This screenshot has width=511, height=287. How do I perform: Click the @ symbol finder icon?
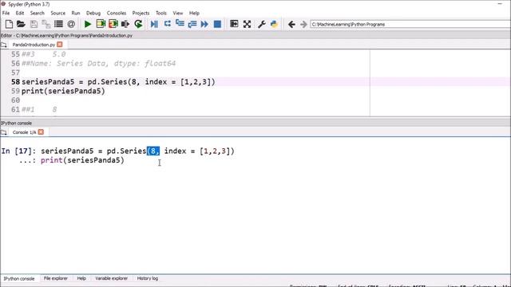point(71,24)
